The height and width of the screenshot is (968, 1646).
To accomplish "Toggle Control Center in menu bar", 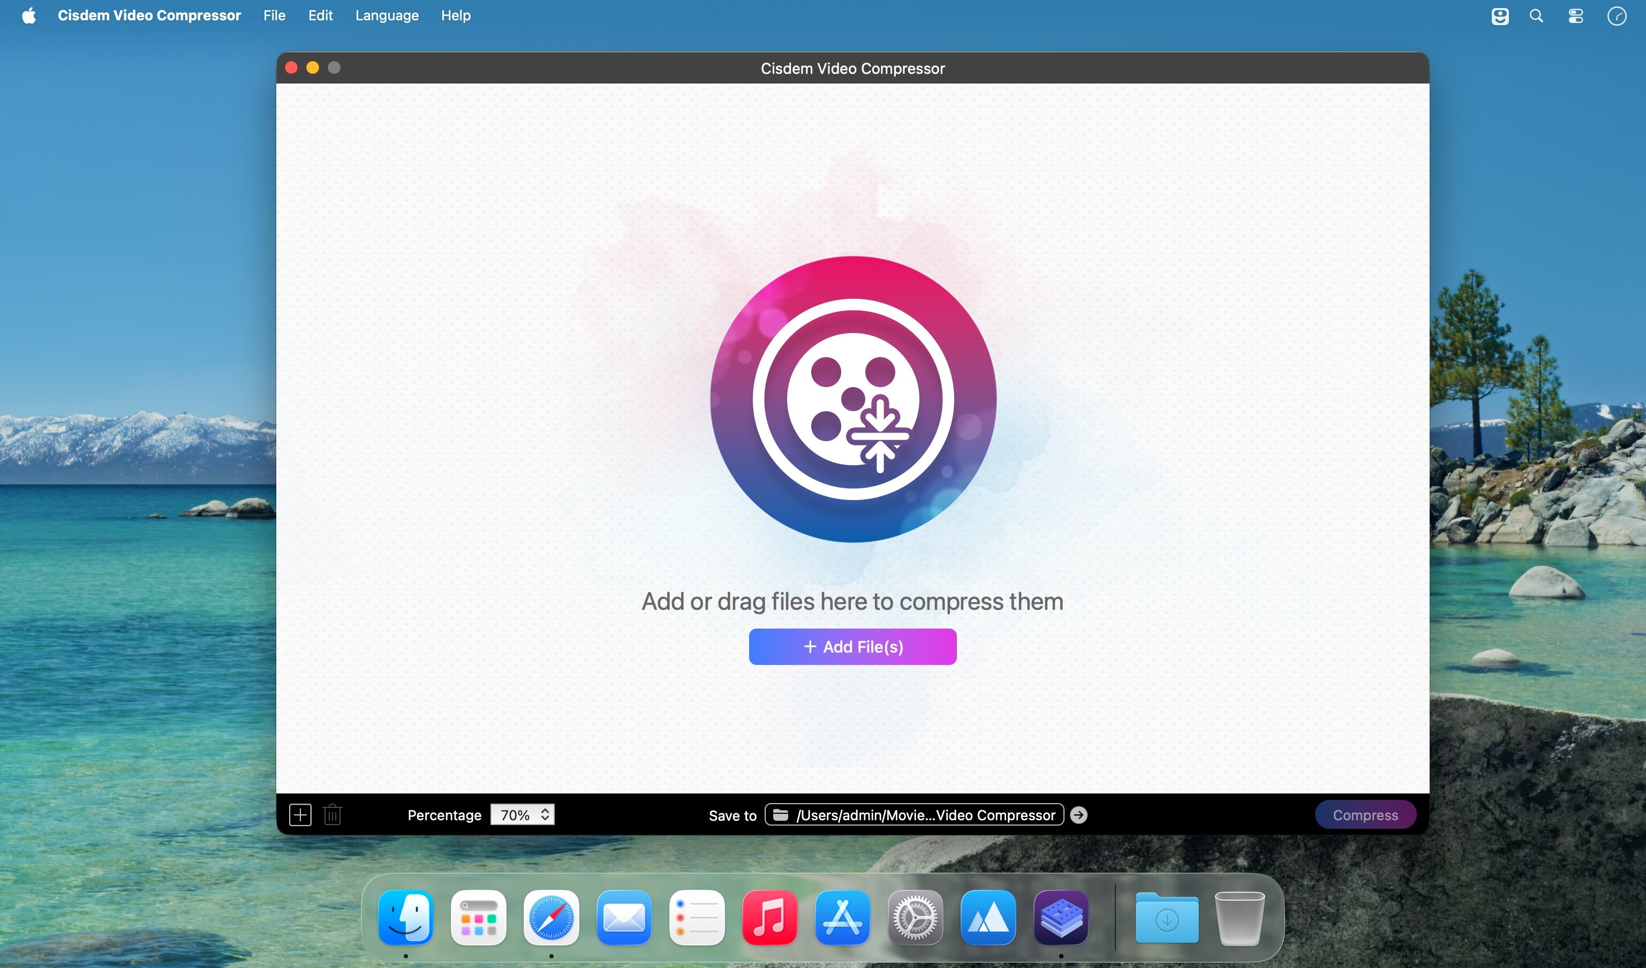I will tap(1575, 16).
